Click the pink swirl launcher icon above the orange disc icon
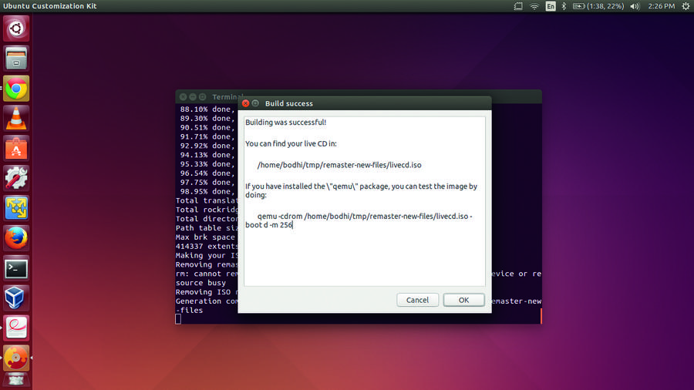 [x=16, y=328]
